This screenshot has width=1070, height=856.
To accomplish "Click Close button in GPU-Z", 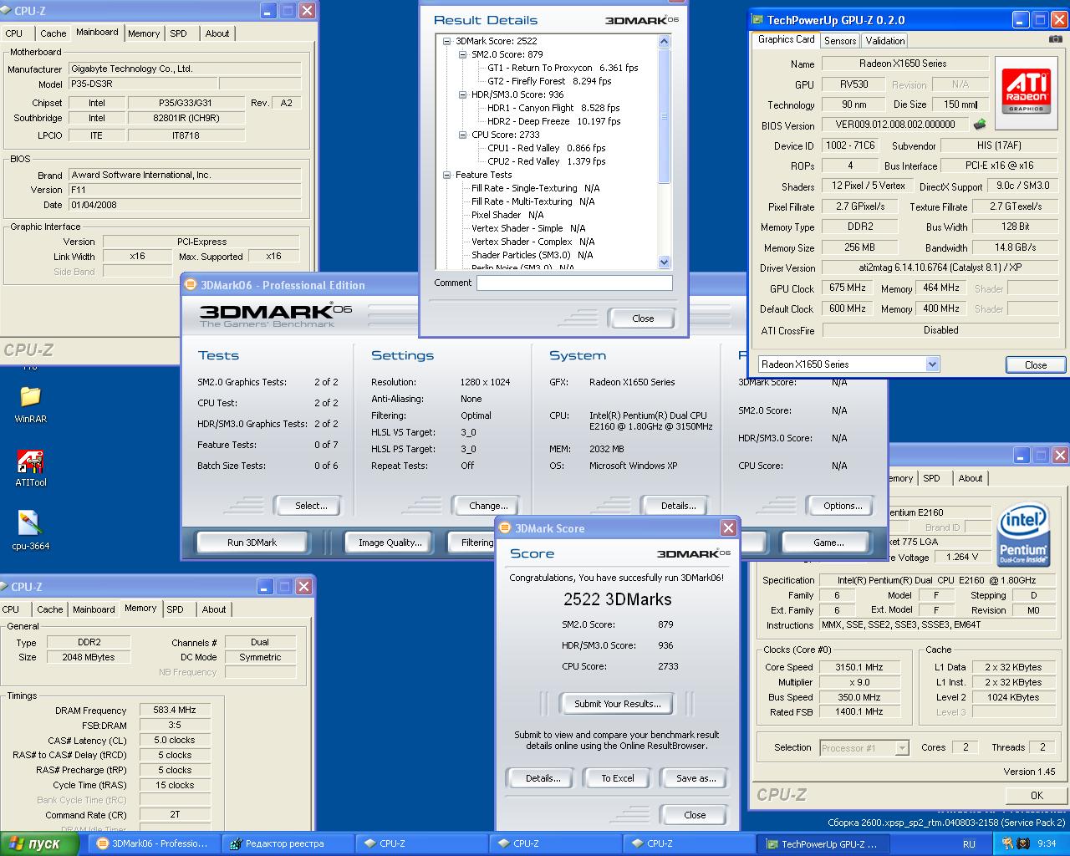I will pyautogui.click(x=1036, y=364).
